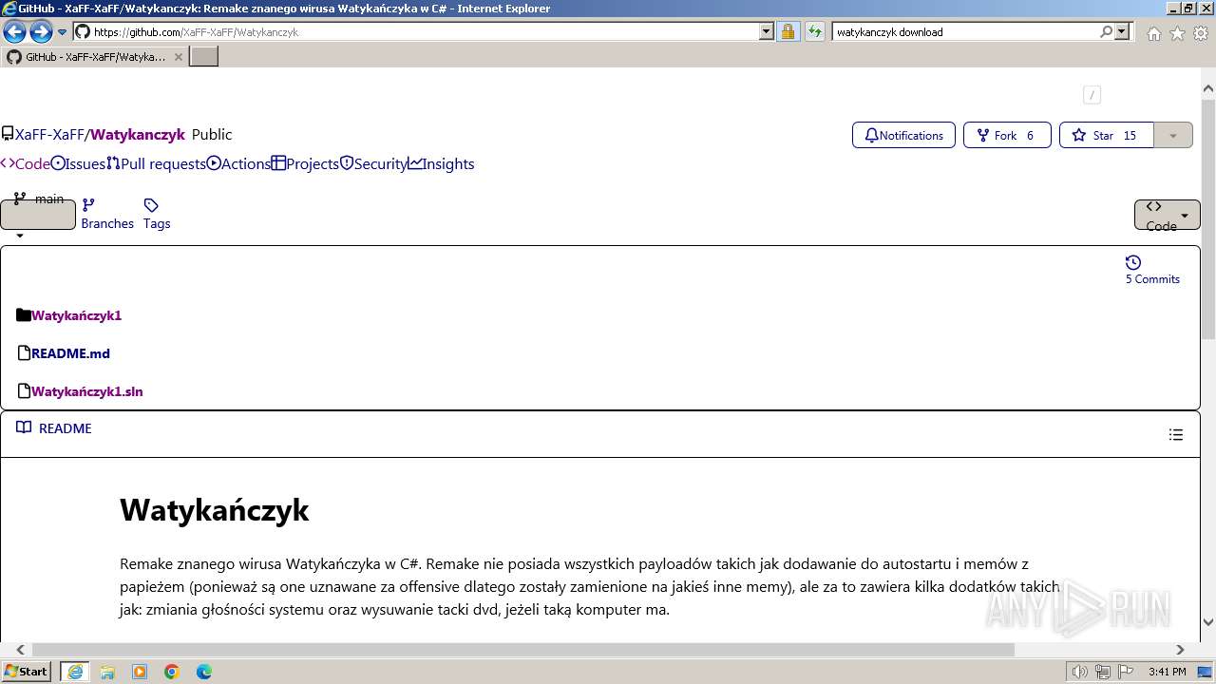Click the taskbar clock 3:41 PM

point(1167,672)
